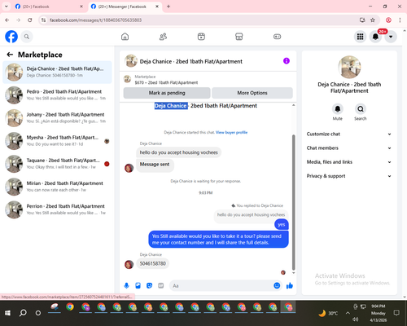Show hidden system tray icons
This screenshot has height=326, width=407.
(x=348, y=313)
